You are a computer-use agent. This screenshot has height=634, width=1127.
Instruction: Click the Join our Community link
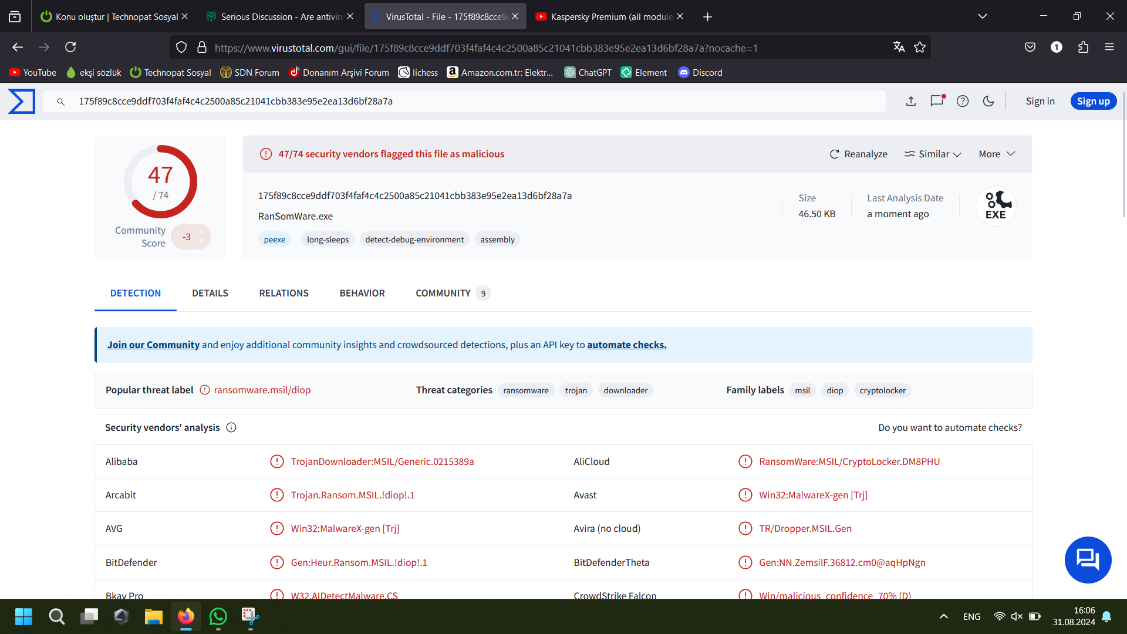(x=153, y=345)
